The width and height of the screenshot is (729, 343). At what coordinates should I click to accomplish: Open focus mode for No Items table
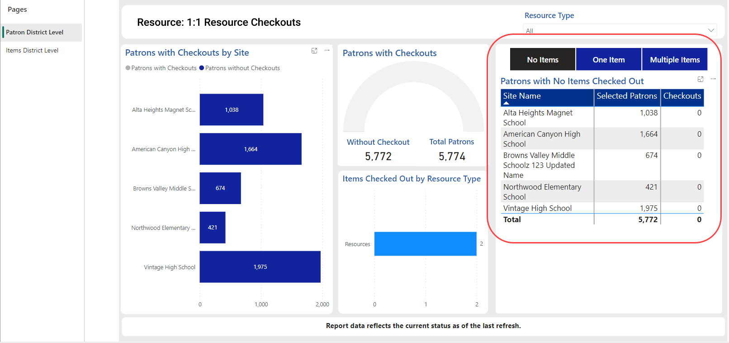click(701, 79)
